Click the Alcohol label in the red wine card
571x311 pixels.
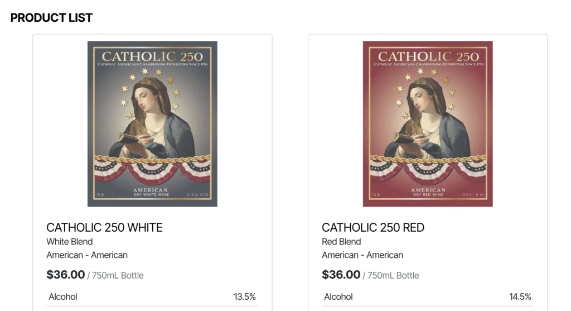click(x=338, y=297)
